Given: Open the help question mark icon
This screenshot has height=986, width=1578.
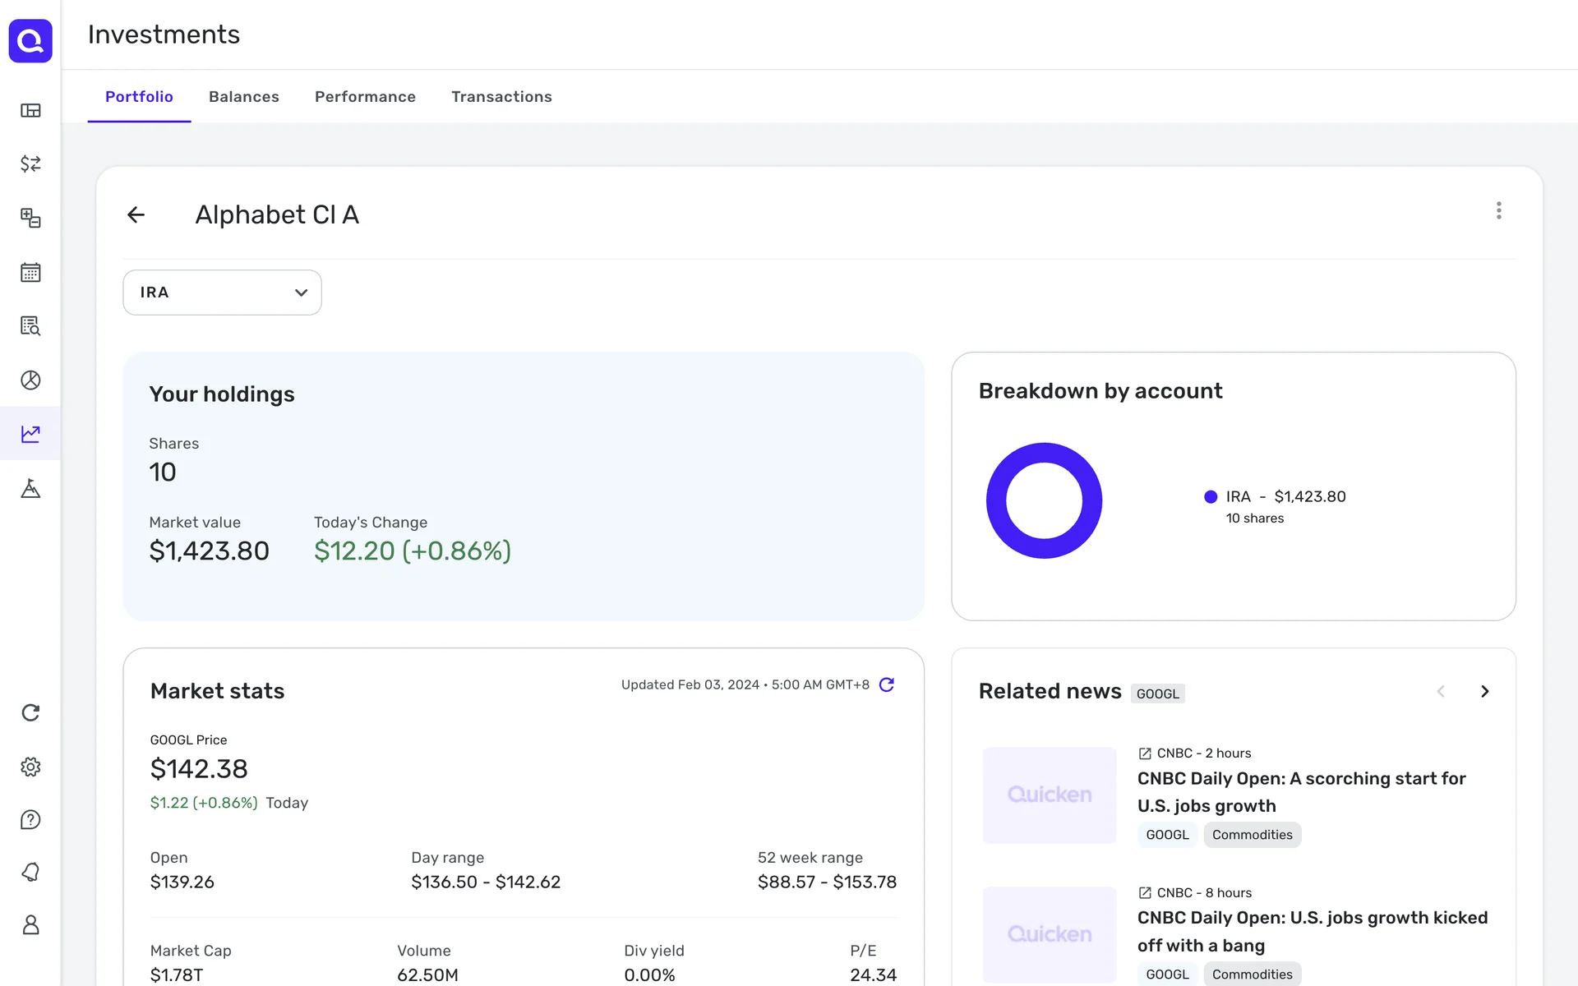Looking at the screenshot, I should [30, 819].
